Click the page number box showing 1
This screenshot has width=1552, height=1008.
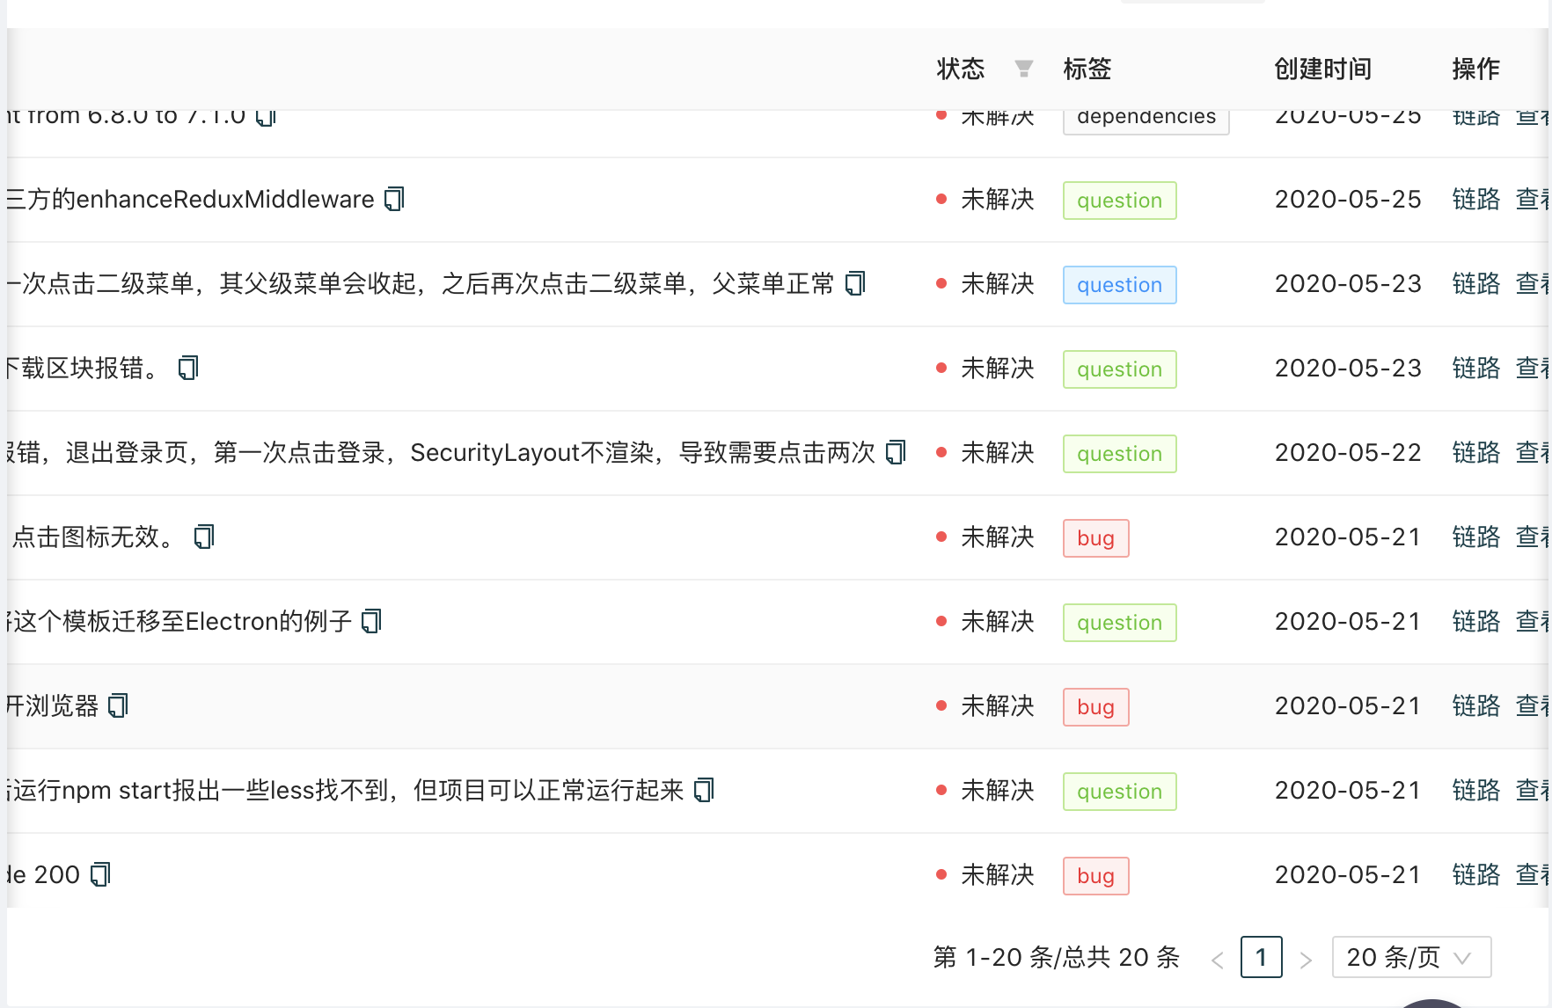(1262, 958)
